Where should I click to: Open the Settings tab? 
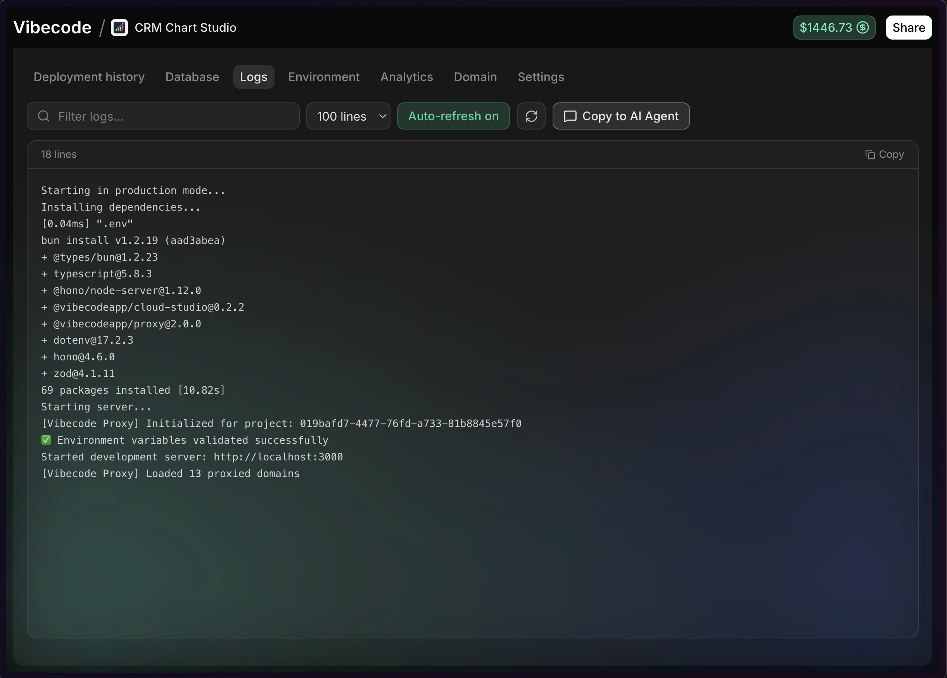coord(541,77)
